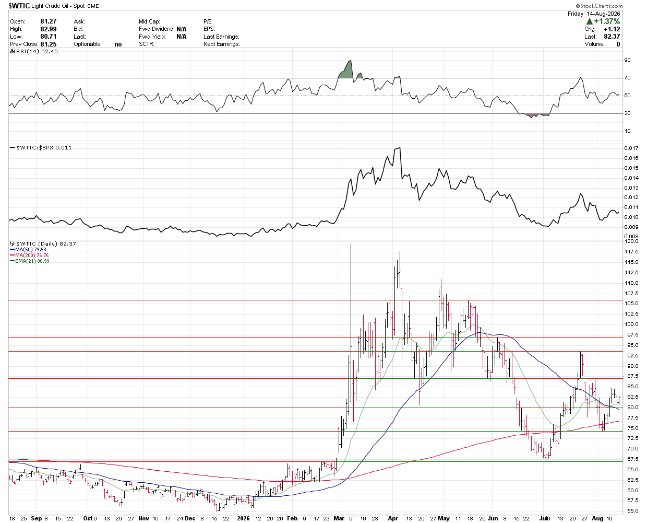
Task: Click the Prev Close value 81.25
Action: (x=49, y=44)
